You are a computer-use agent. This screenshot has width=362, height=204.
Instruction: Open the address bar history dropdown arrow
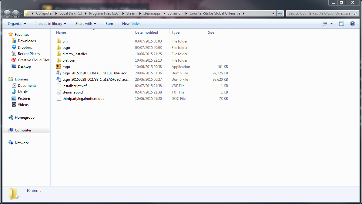(273, 13)
